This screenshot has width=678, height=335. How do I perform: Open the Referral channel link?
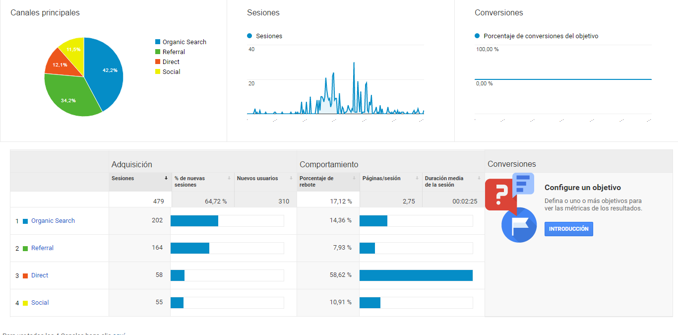click(x=42, y=248)
